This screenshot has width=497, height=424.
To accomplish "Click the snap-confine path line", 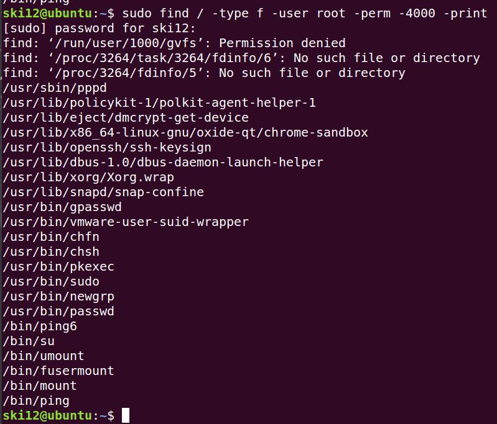I will coord(103,192).
